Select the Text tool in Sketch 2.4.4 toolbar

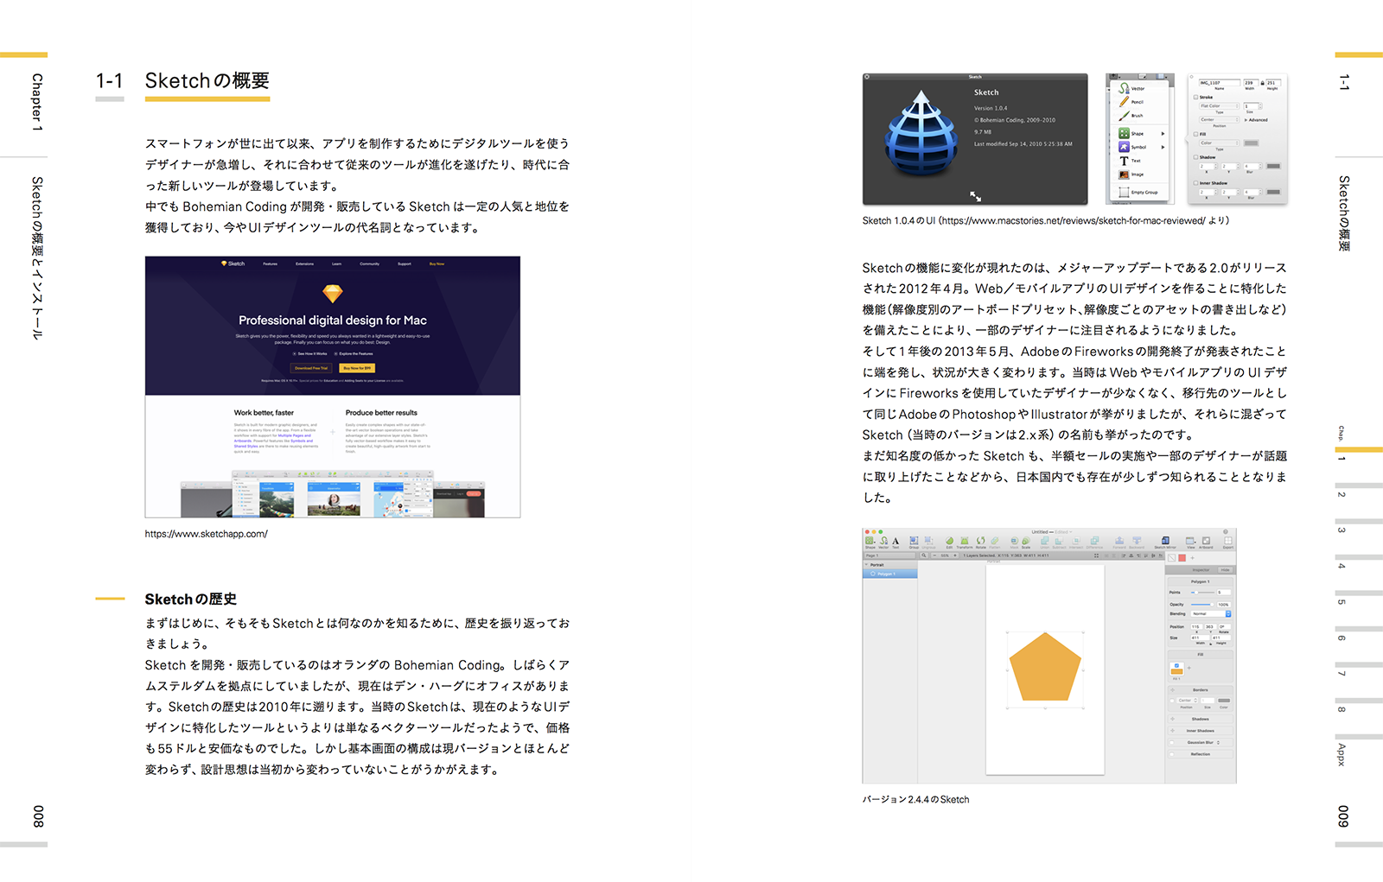895,541
